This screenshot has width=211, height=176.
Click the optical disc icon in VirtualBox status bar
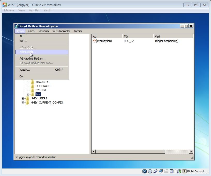tap(150, 171)
